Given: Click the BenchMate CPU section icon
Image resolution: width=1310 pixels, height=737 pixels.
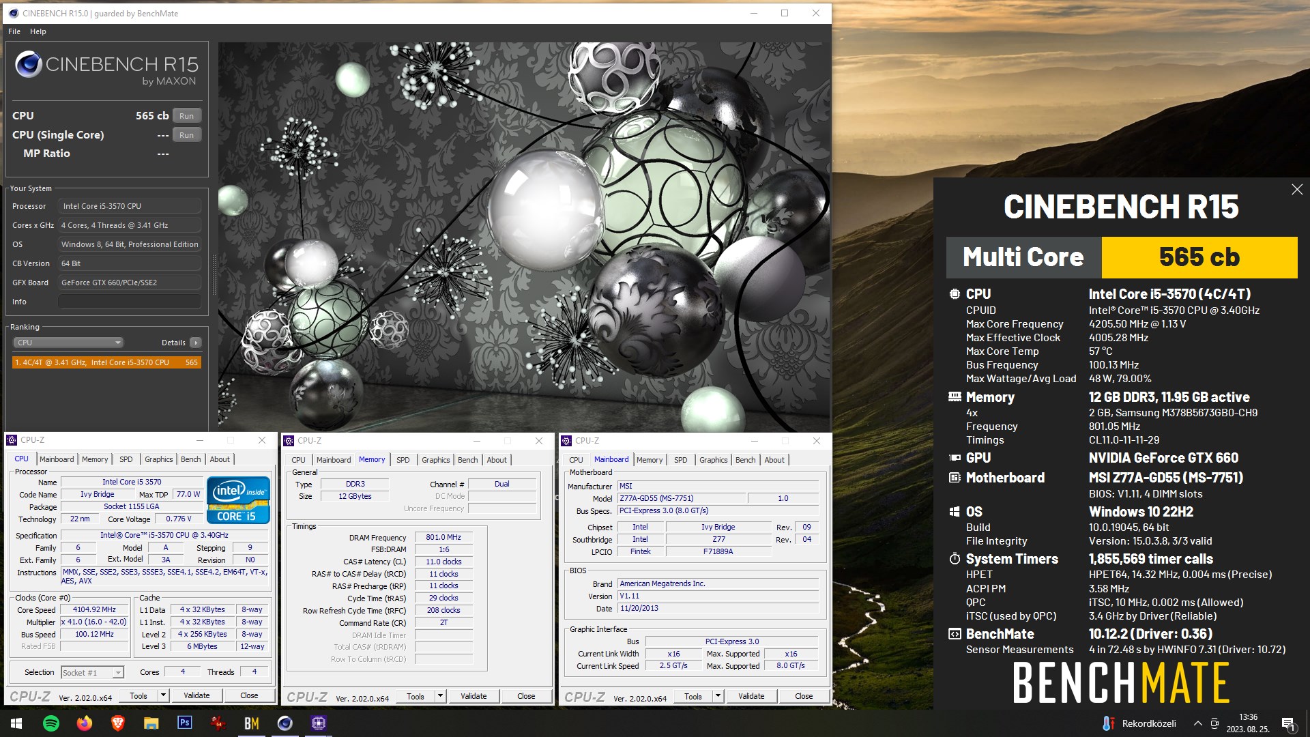Looking at the screenshot, I should click(955, 294).
